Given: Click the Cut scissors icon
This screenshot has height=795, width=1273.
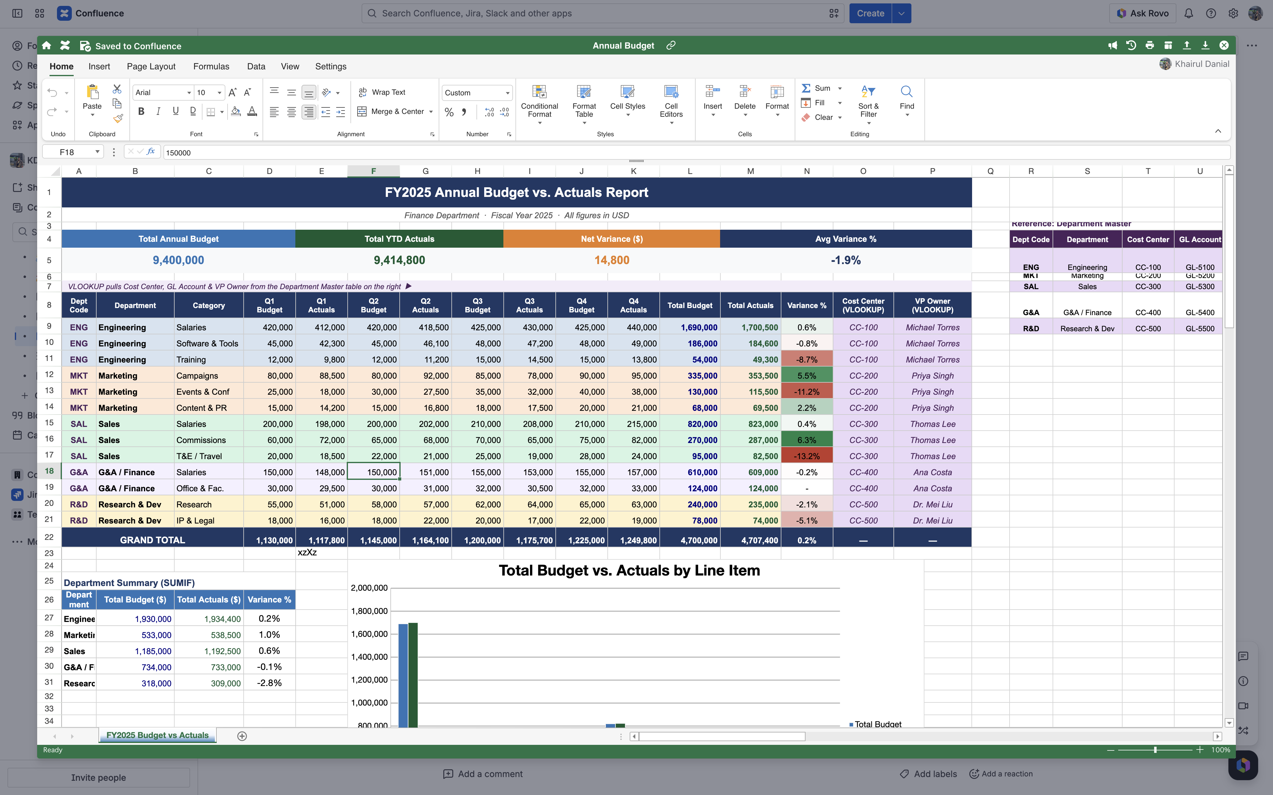Looking at the screenshot, I should tap(117, 89).
